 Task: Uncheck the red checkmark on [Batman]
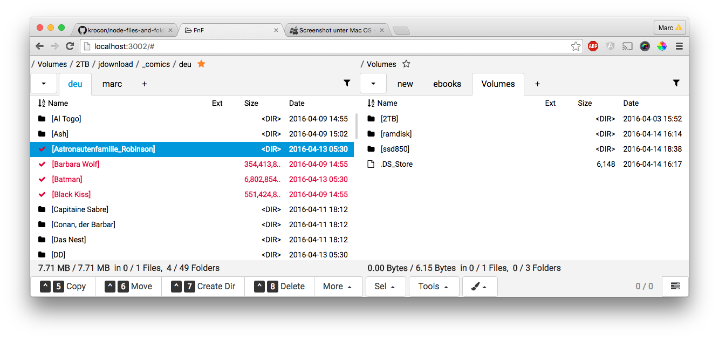42,179
